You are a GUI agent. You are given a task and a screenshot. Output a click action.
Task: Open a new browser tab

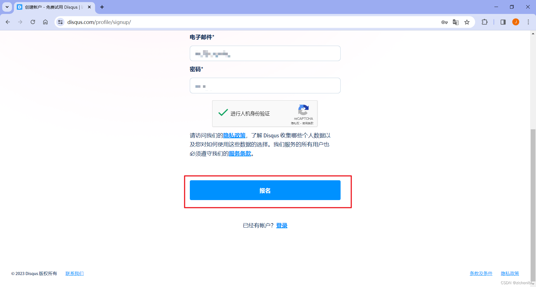102,7
